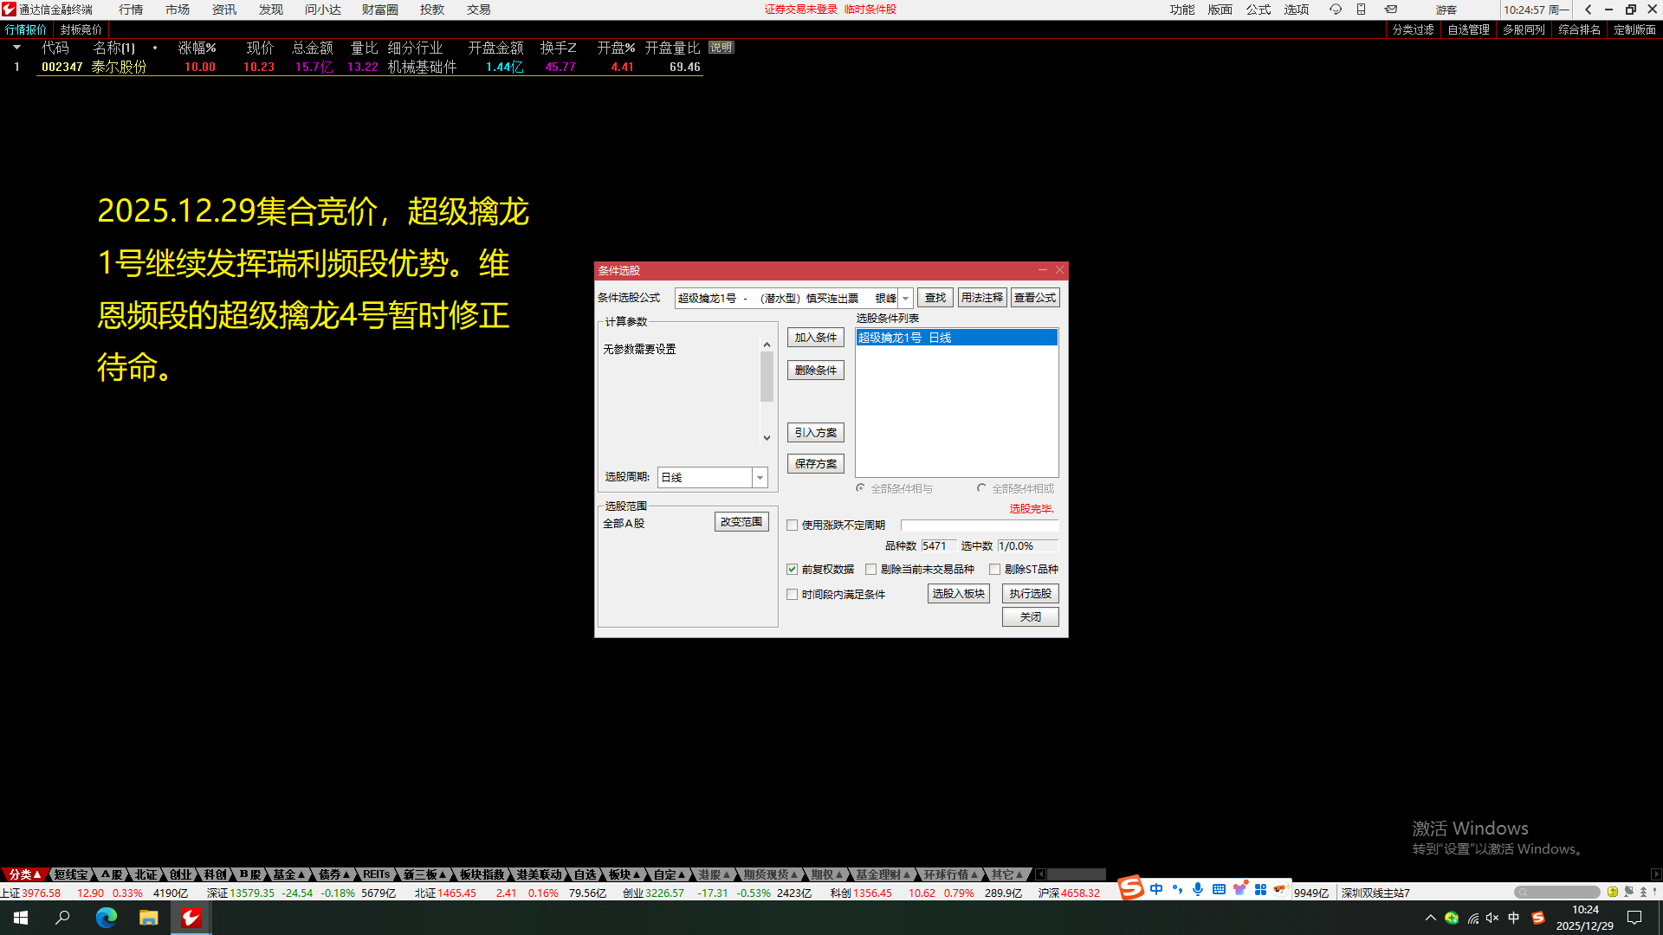Viewport: 1663px width, 935px height.
Task: Check 时间段内满足条件 option
Action: [792, 594]
